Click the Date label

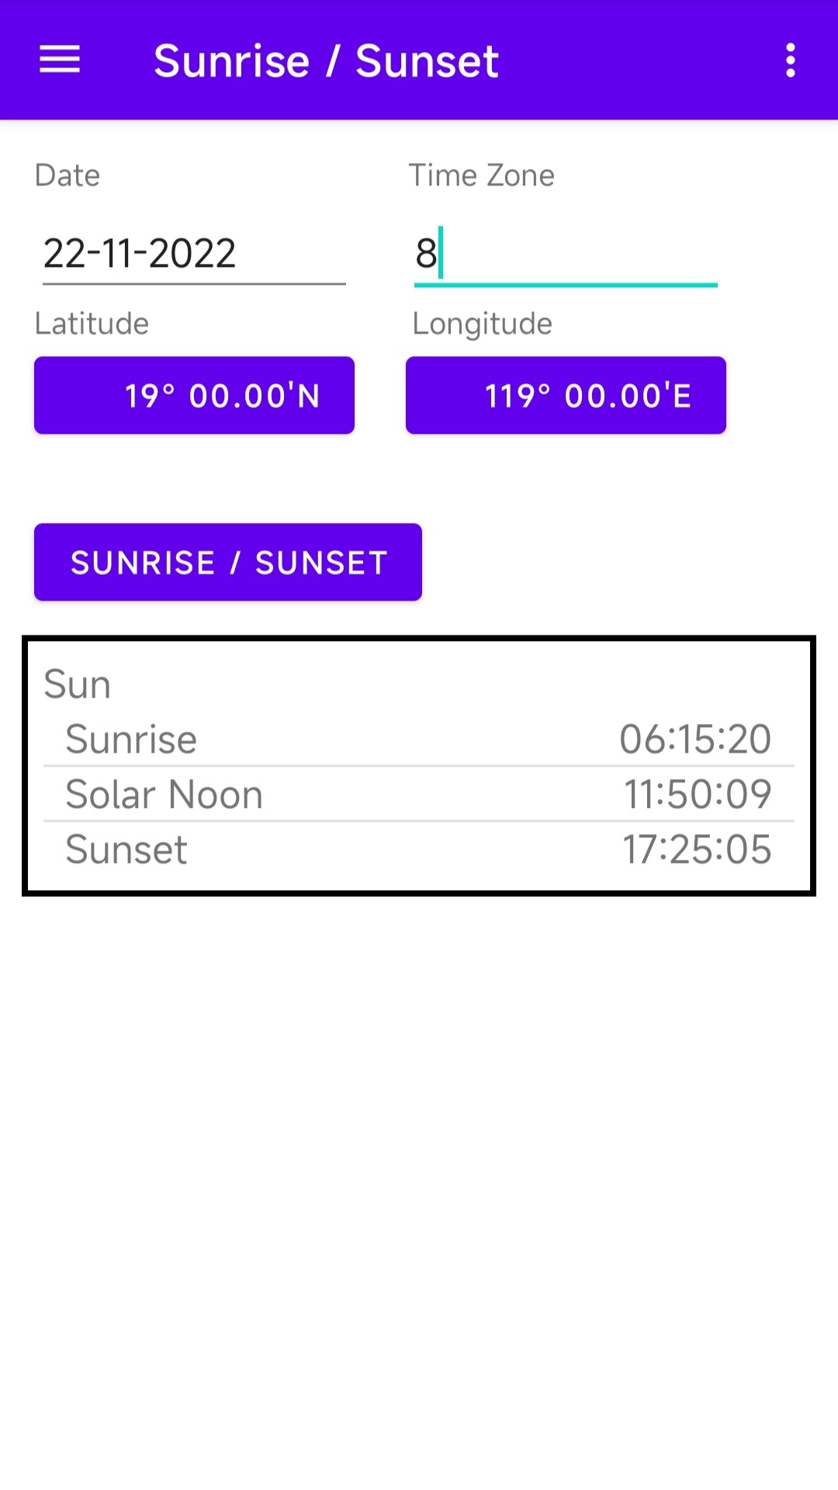(x=68, y=175)
